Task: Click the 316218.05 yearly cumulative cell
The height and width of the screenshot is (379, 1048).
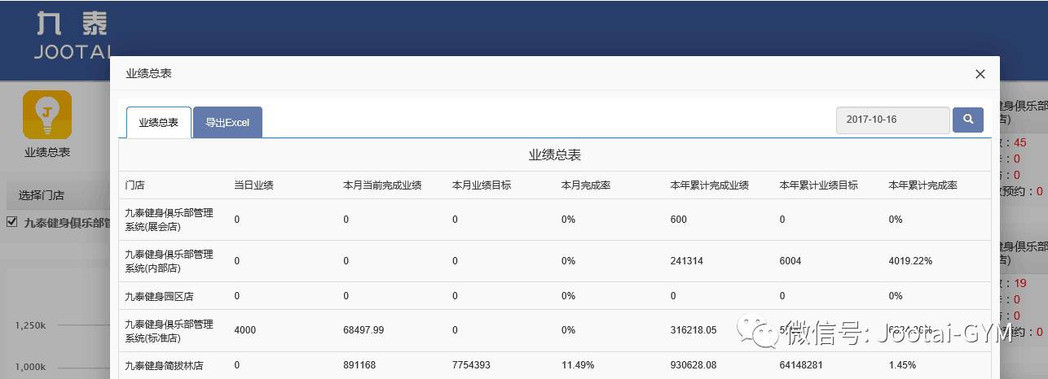Action: pos(694,330)
